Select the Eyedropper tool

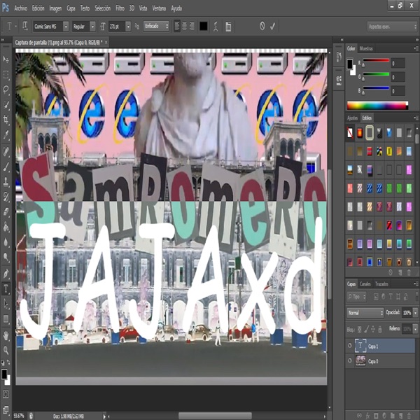(x=6, y=134)
